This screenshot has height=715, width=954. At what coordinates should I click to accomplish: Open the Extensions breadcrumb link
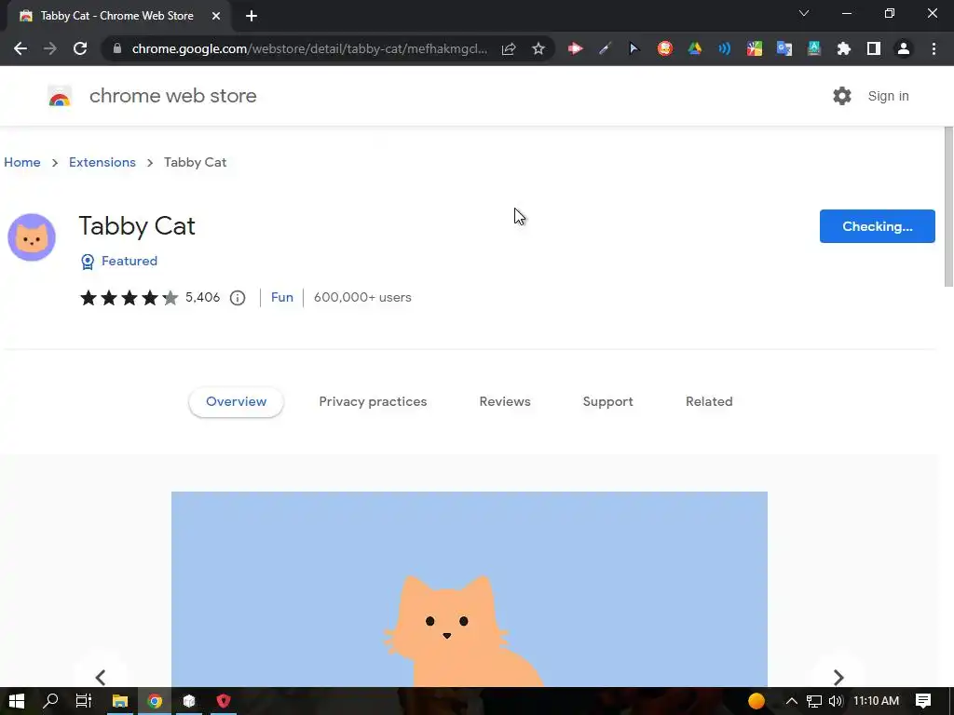tap(102, 162)
